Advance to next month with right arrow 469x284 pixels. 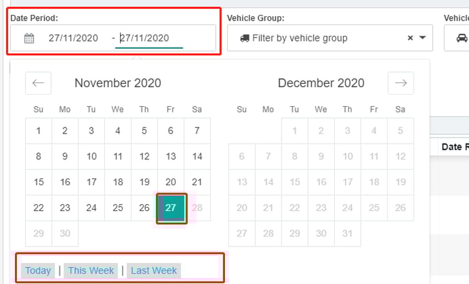click(401, 83)
